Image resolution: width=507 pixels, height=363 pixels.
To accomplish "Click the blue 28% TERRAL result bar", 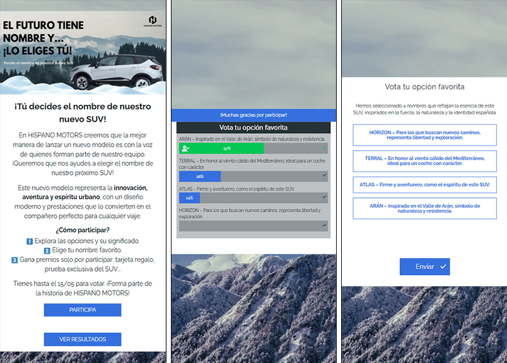I will [x=200, y=176].
